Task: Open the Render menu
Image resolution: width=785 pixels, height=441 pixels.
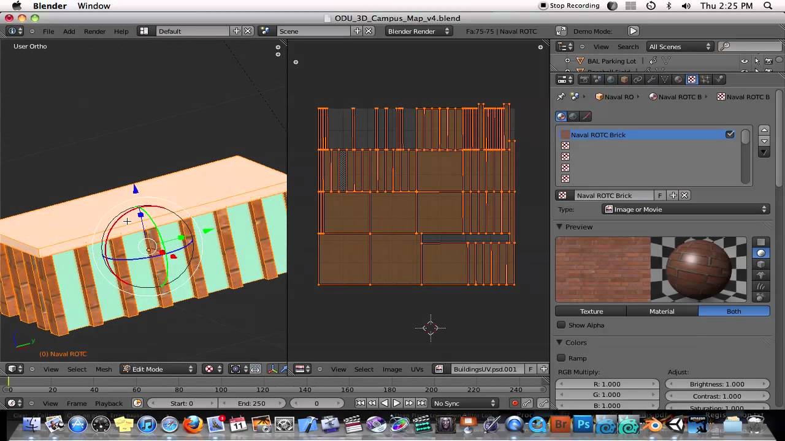Action: [94, 31]
